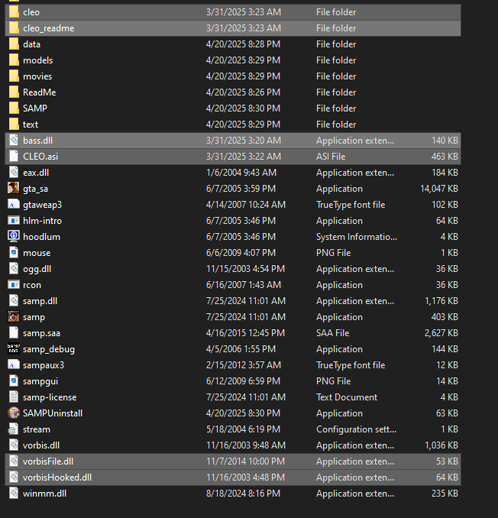The image size is (498, 518).
Task: Select the ogg.dll file icon
Action: click(14, 269)
